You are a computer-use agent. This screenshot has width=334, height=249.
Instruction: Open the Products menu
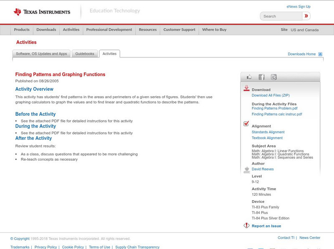pyautogui.click(x=22, y=30)
